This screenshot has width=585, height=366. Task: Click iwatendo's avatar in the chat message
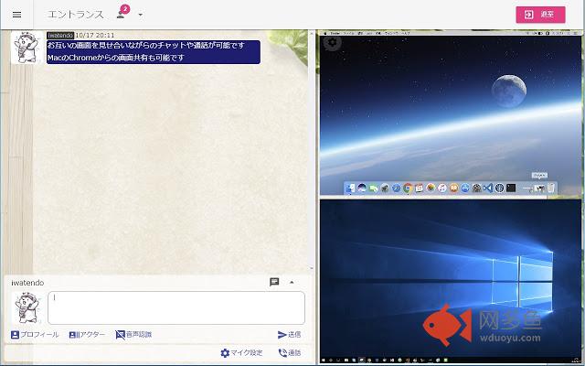pyautogui.click(x=27, y=48)
